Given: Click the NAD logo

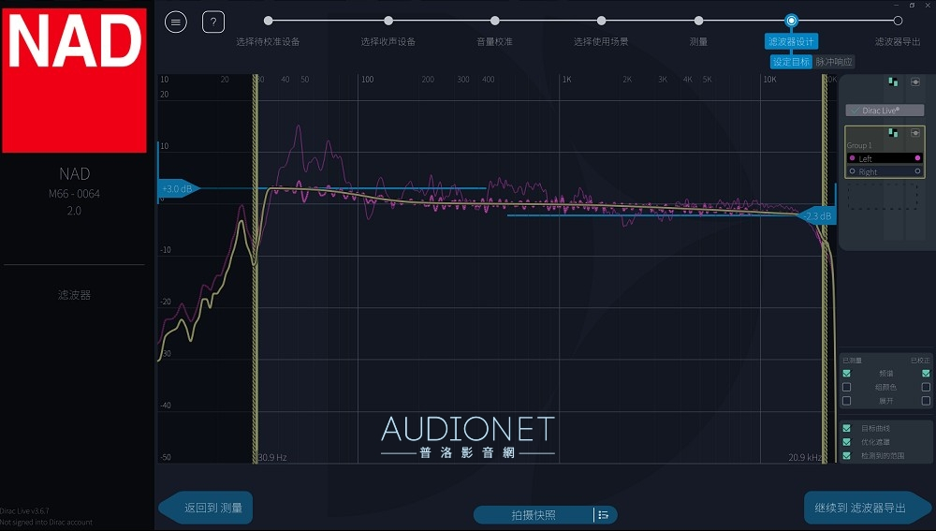Looking at the screenshot, I should coord(74,80).
